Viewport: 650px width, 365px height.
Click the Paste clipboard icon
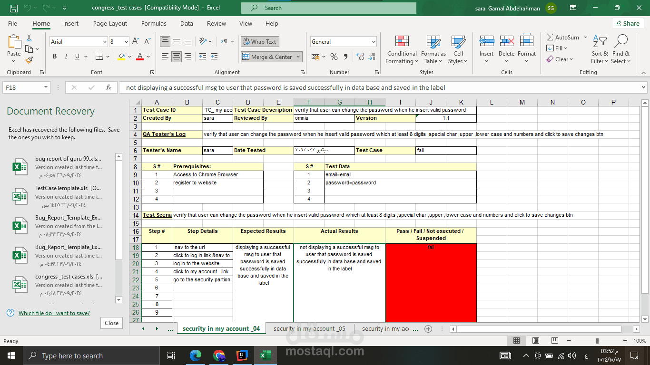tap(14, 42)
